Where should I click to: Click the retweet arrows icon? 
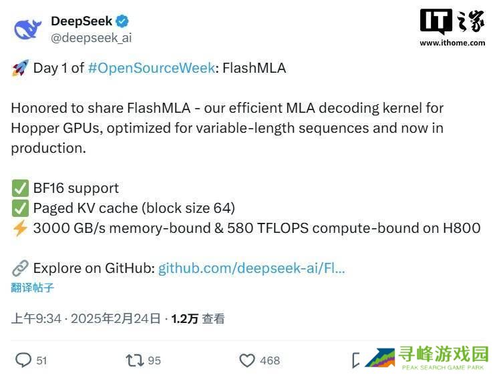coord(134,360)
